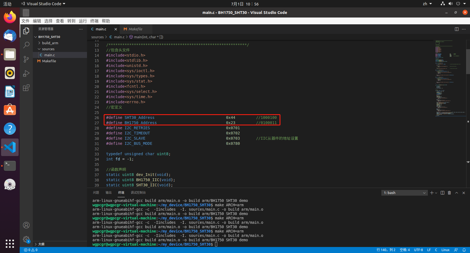Change end of line via LF
Viewport: 470px width, 253px height.
[x=429, y=250]
